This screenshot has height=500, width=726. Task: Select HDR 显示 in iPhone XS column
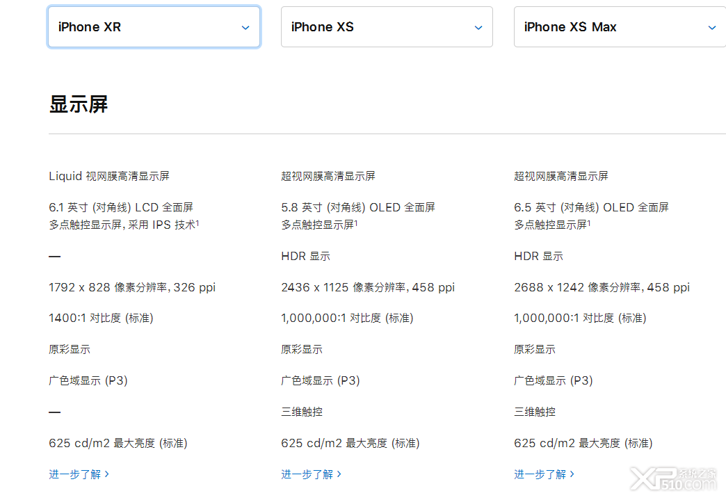(x=305, y=256)
